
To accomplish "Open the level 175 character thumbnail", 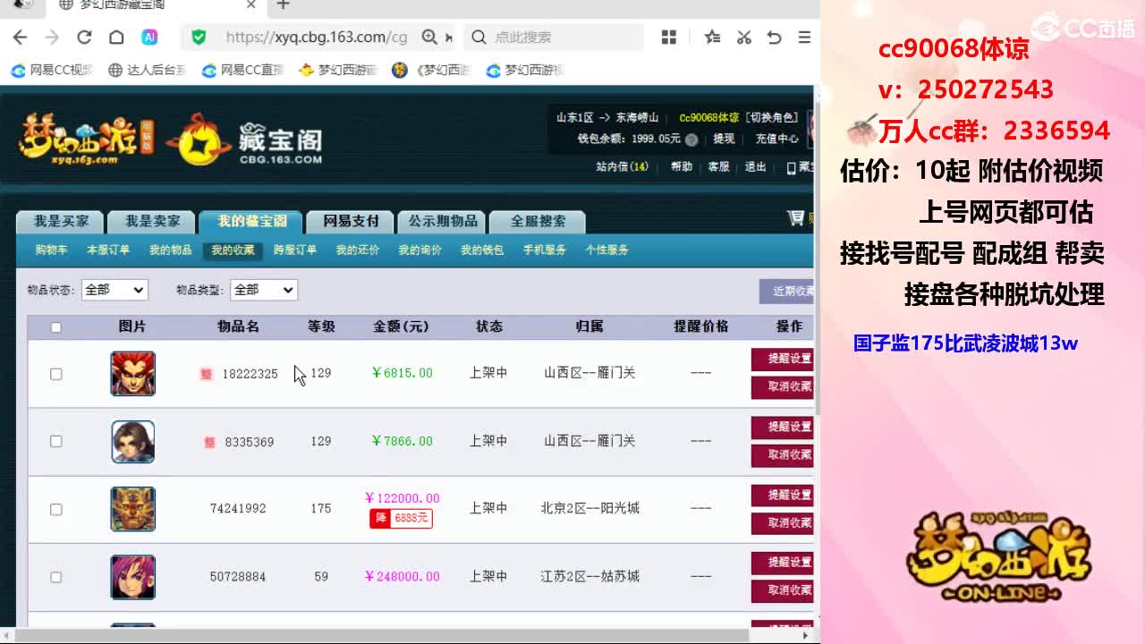I will 132,509.
